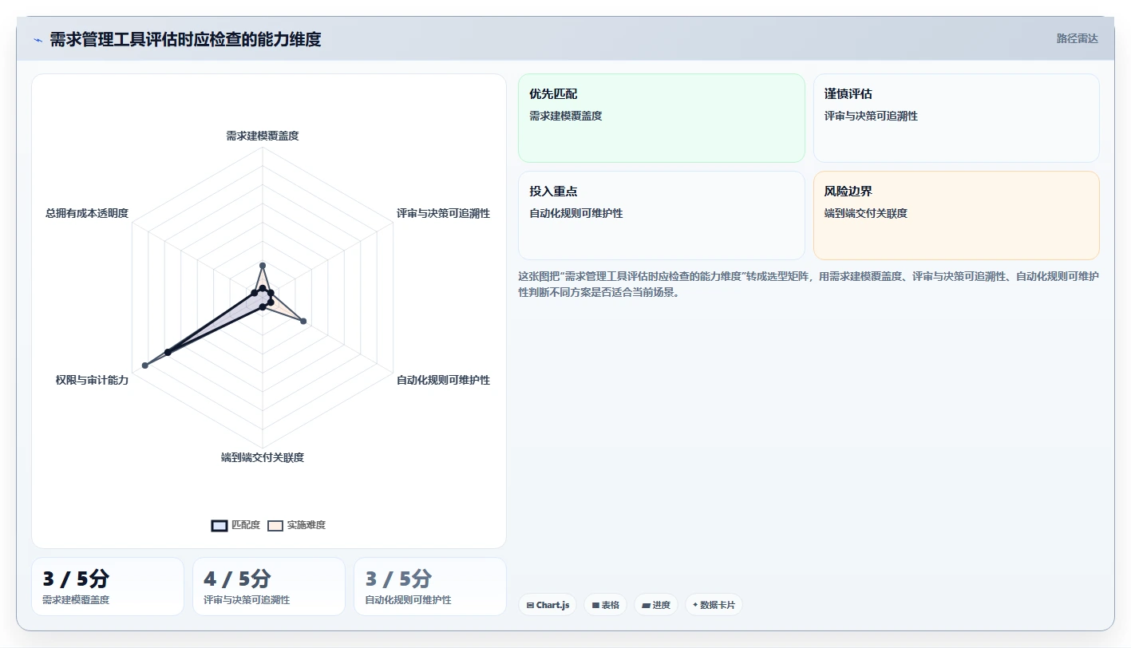
Task: Click the 自动化规则可维护性 radar axis label
Action: pos(443,380)
